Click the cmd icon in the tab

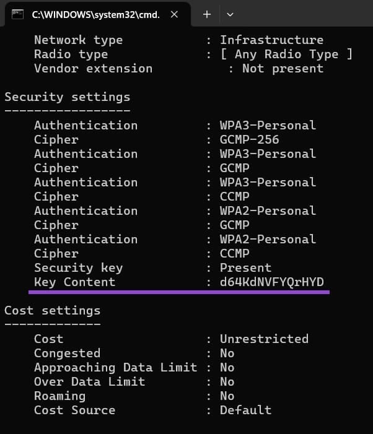coord(19,14)
